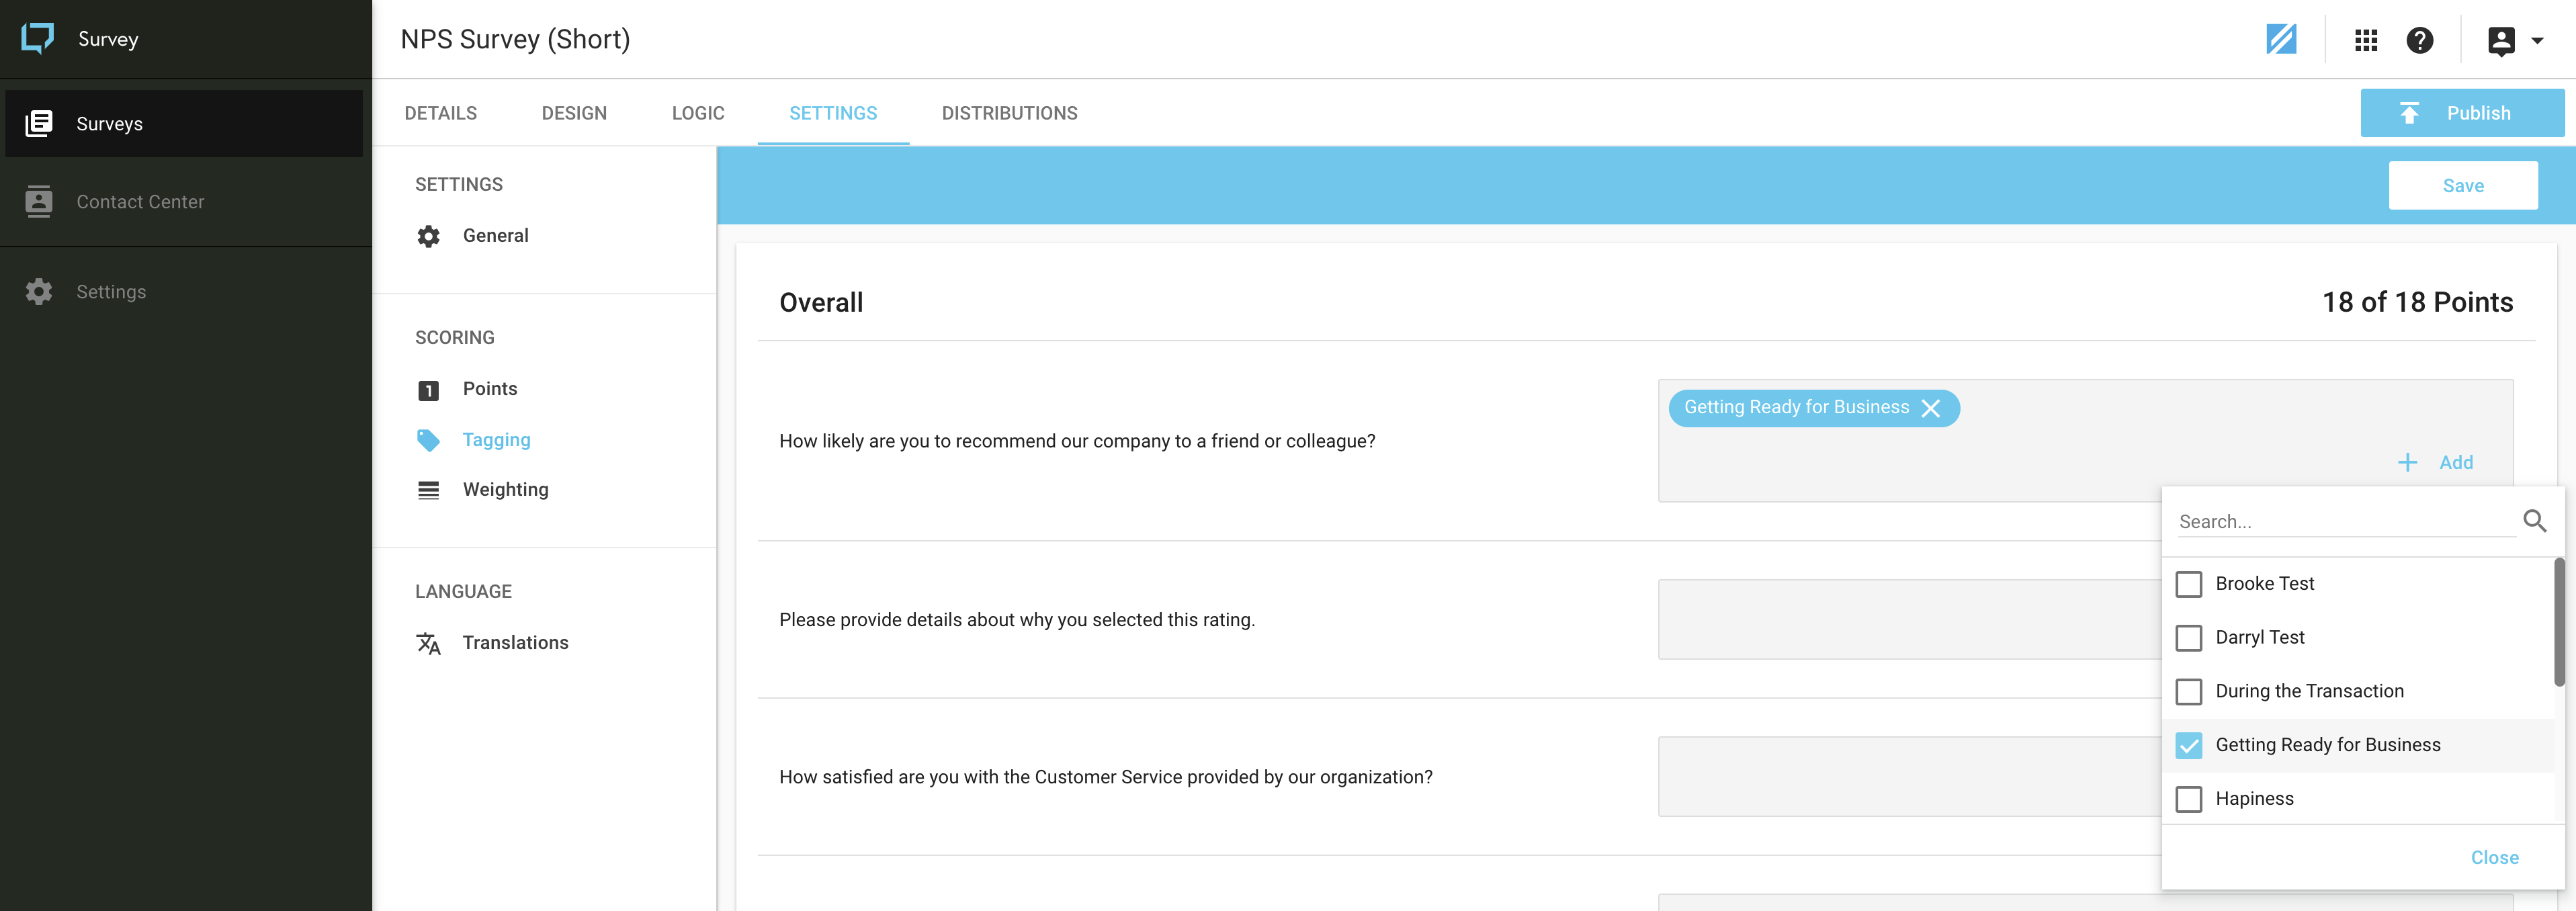Check the Brooke Test checkbox
2576x911 pixels.
(x=2189, y=584)
